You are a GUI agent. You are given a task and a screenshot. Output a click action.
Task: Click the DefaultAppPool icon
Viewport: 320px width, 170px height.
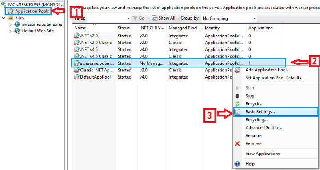pos(76,77)
